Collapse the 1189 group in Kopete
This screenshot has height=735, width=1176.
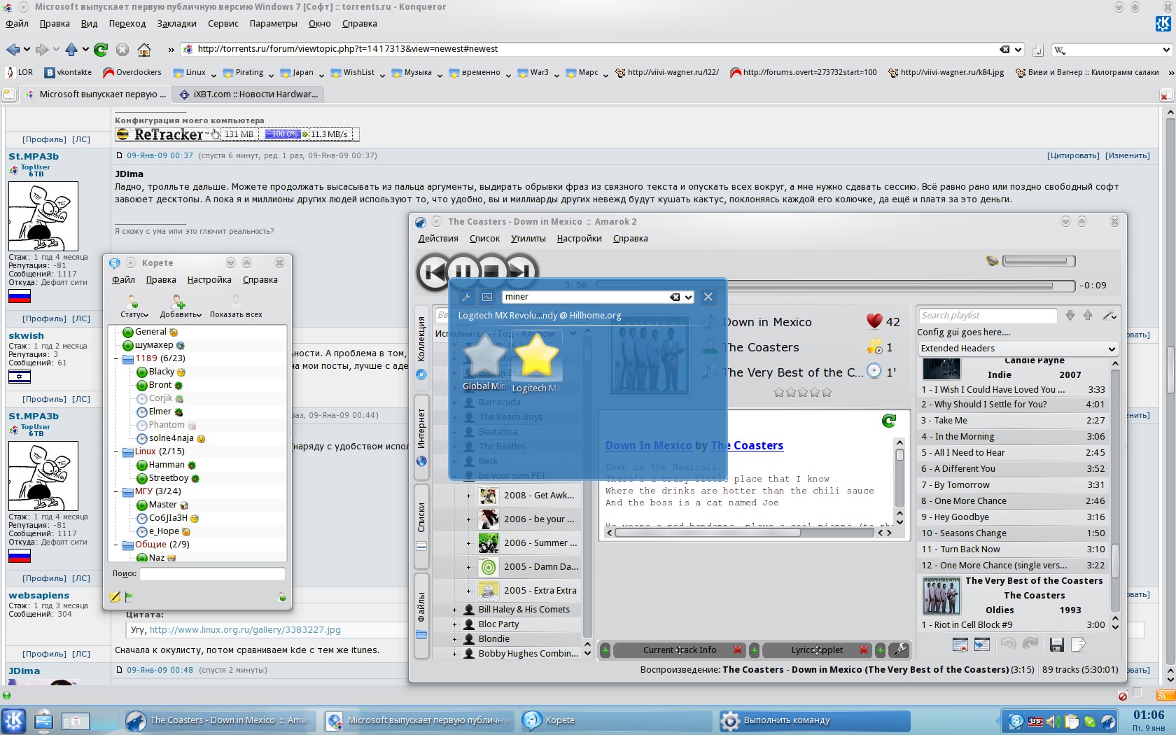(116, 358)
